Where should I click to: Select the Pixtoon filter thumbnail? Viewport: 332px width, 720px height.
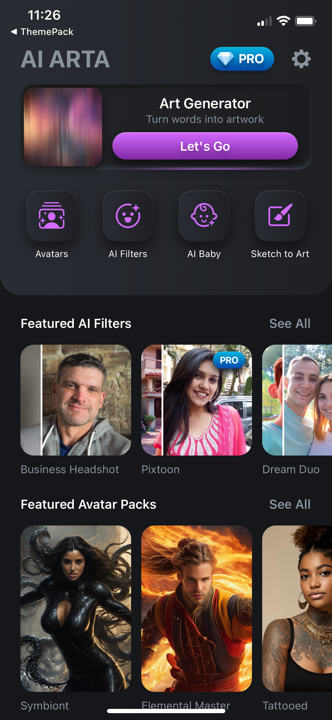click(x=196, y=404)
